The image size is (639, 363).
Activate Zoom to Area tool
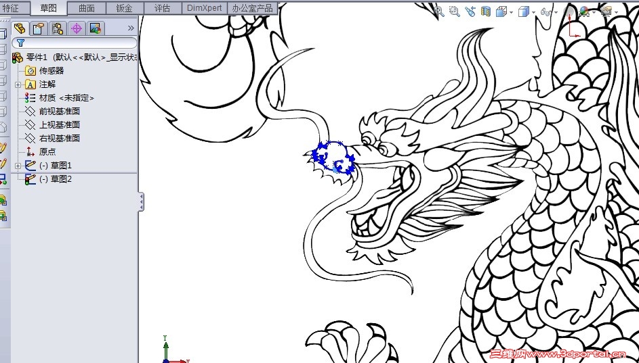coord(455,11)
